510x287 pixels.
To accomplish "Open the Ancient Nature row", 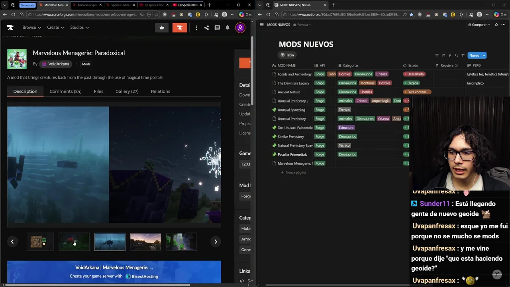I will click(289, 92).
